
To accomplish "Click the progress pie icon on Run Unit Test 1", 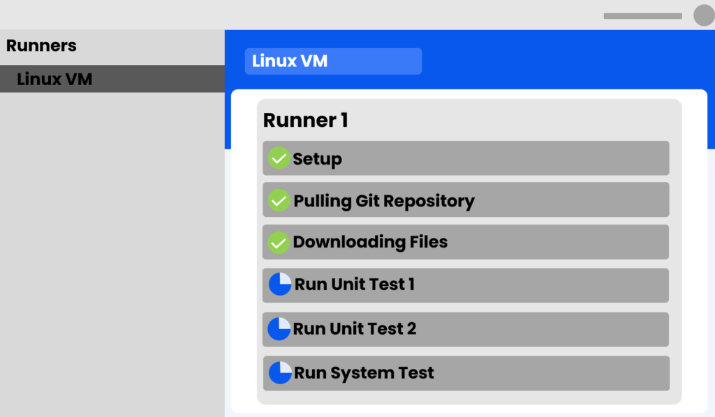I will tap(279, 285).
